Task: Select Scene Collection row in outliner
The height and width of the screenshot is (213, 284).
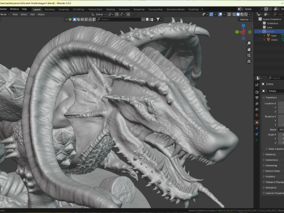Action: (x=269, y=19)
